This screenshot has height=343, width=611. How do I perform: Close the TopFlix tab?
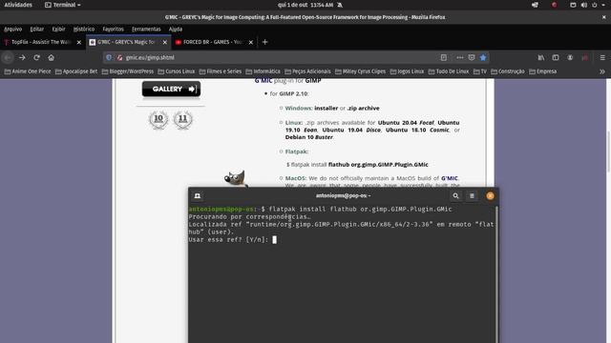(x=79, y=42)
